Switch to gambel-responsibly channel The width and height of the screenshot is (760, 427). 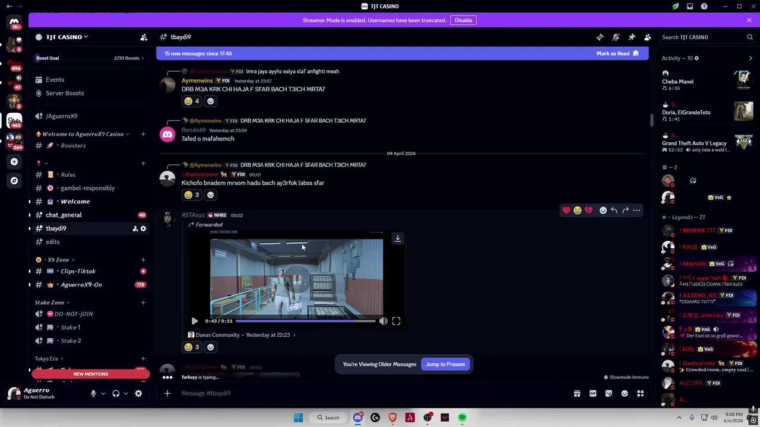click(x=90, y=188)
